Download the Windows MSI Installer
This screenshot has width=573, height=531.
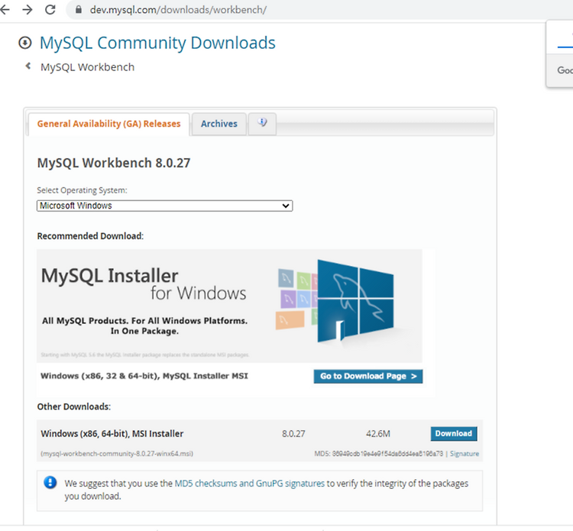click(x=454, y=433)
